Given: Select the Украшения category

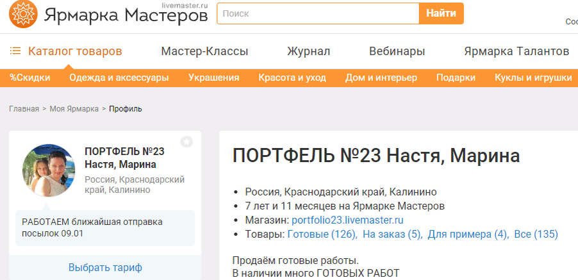Looking at the screenshot, I should click(214, 78).
